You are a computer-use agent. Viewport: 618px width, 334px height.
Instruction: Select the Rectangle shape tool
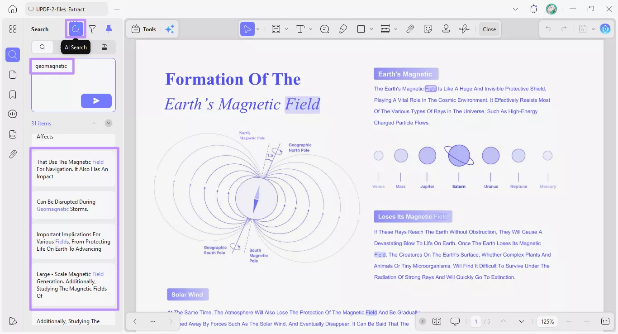[361, 29]
